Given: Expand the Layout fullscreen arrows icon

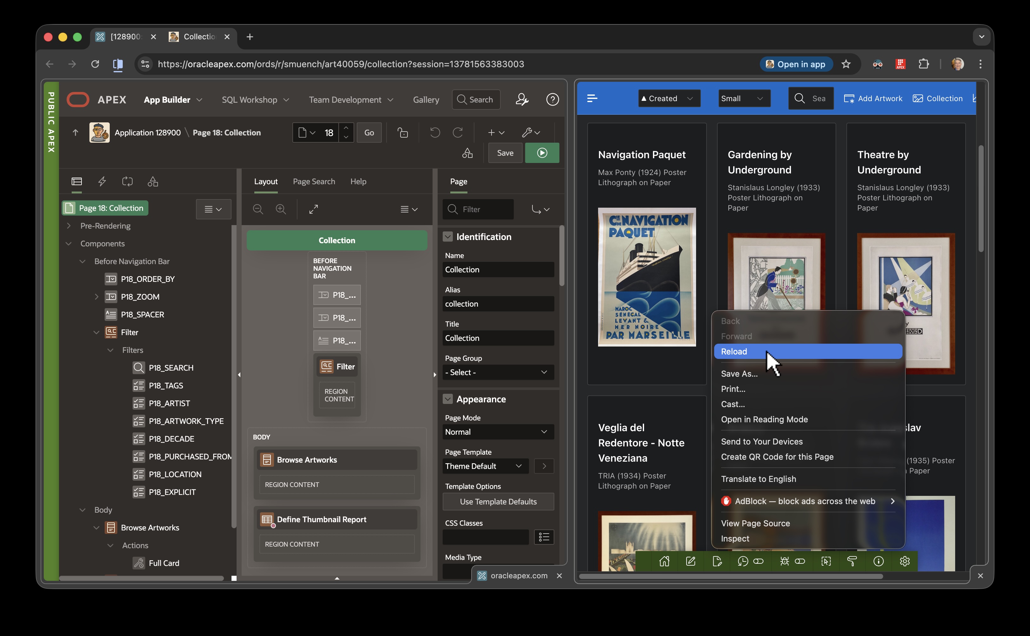Looking at the screenshot, I should point(313,209).
